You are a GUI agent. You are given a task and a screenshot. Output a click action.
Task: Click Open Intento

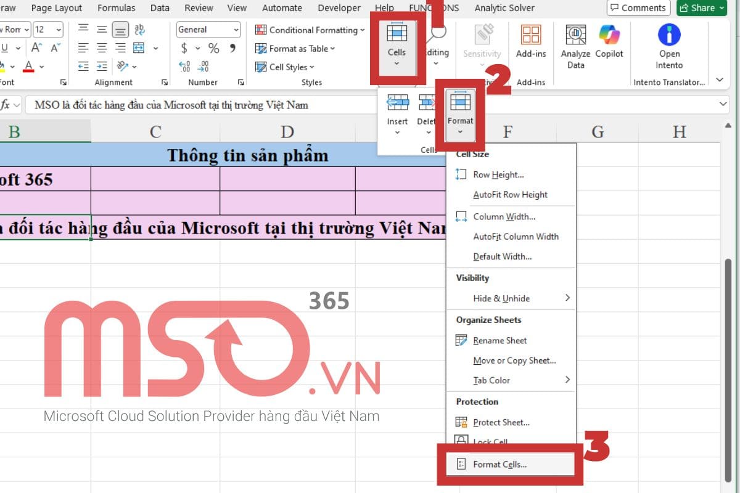[x=669, y=46]
